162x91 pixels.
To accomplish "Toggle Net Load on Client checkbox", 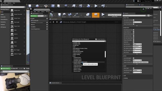I will click(x=134, y=36).
